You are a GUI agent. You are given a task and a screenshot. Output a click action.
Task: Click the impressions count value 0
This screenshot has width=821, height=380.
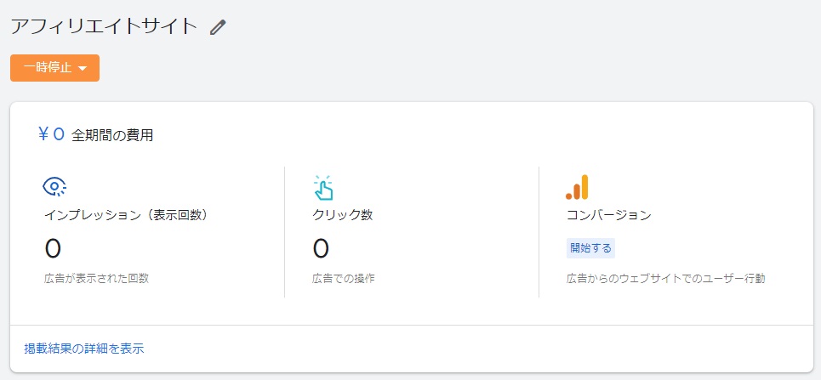click(x=53, y=248)
